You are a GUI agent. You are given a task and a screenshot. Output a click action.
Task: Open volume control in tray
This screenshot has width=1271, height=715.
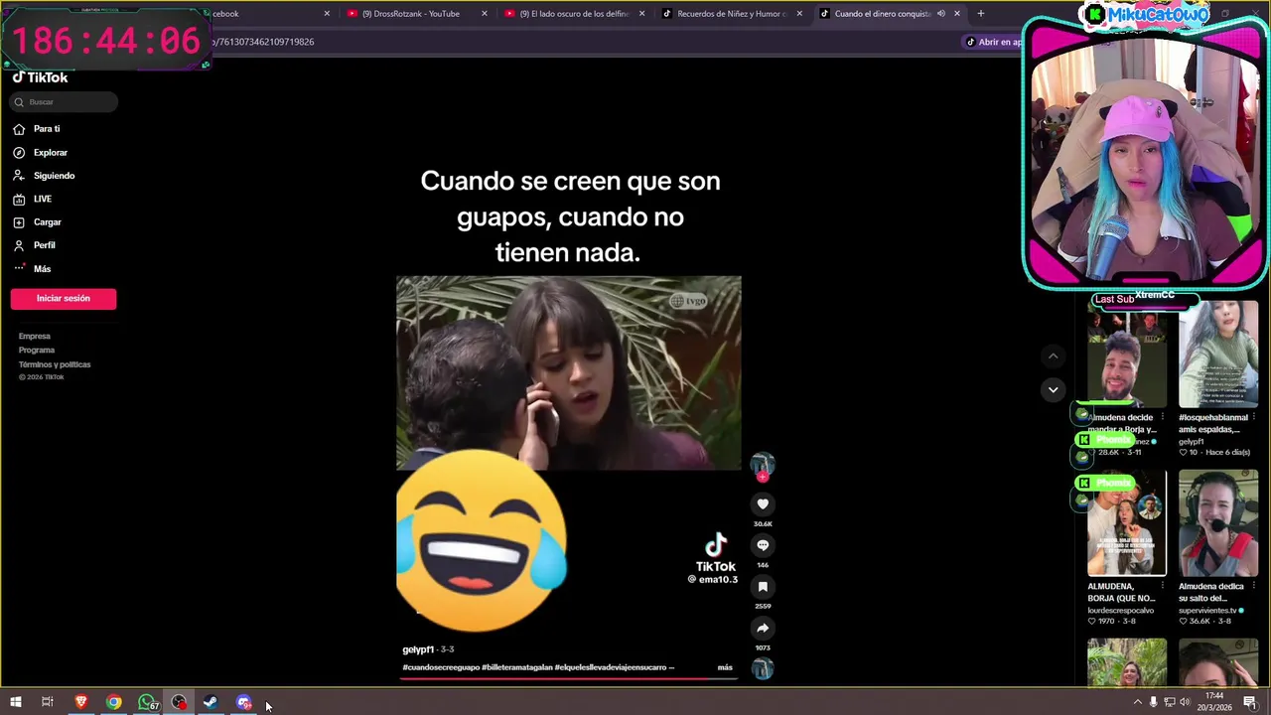pyautogui.click(x=1184, y=702)
